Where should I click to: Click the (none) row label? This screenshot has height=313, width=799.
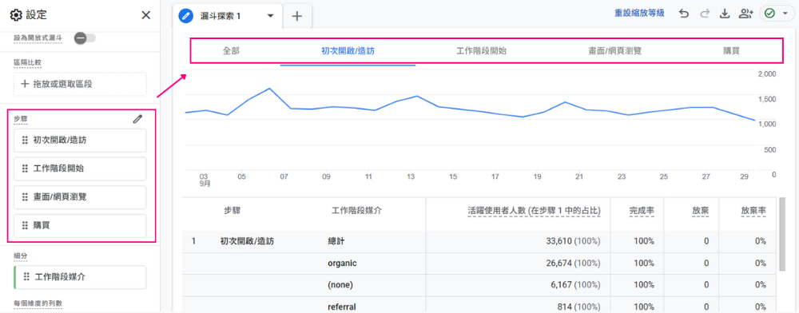340,286
